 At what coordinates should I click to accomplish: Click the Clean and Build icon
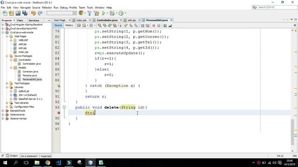(96, 13)
